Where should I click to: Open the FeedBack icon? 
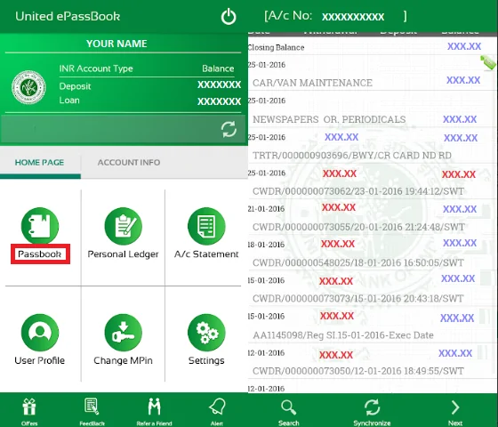pos(92,407)
